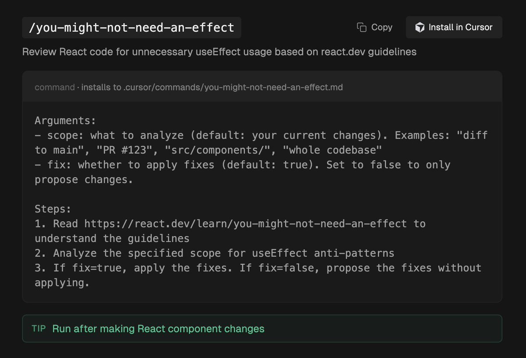The image size is (526, 358).
Task: Click the "whole codebase" example text
Action: (333, 150)
